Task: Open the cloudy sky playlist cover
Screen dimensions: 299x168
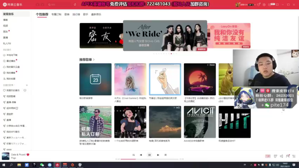Action: 165,122
